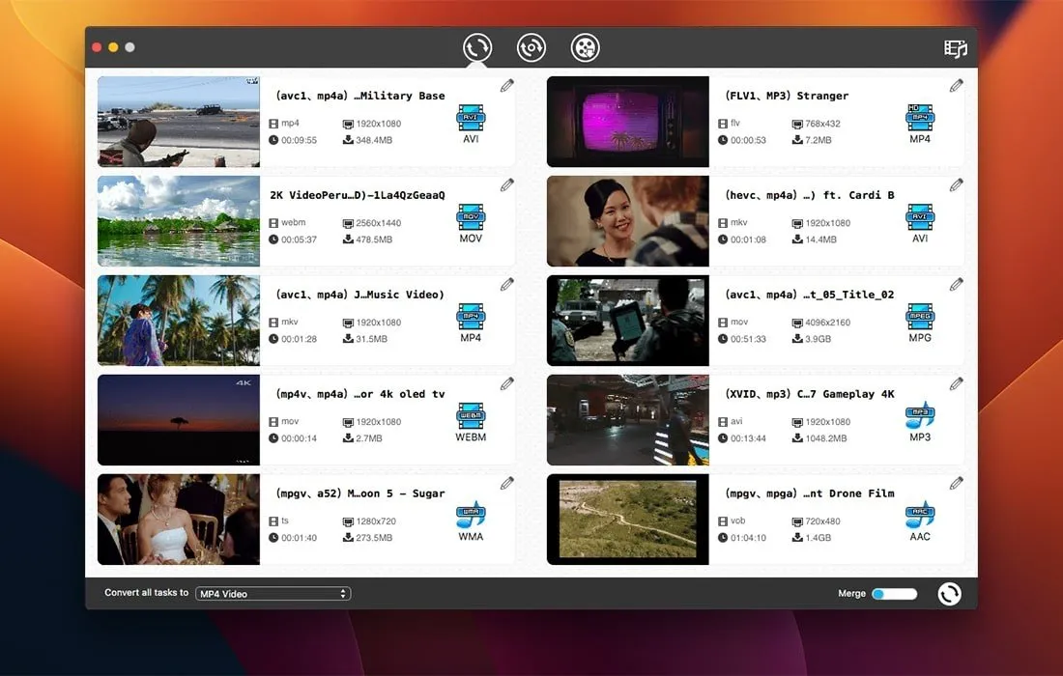Viewport: 1063px width, 676px height.
Task: Edit the name of the Cardi B video
Action: pos(956,184)
